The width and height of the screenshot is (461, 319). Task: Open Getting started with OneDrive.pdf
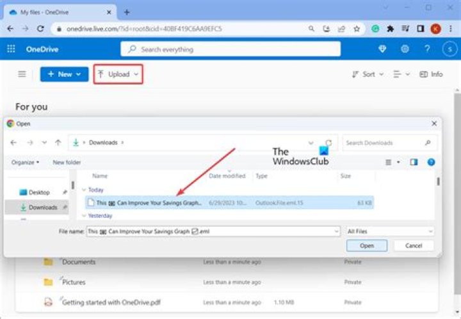coord(111,302)
